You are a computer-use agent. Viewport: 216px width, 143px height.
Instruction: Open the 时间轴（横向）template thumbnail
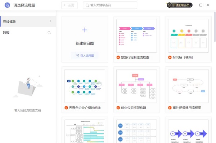coord(188,36)
